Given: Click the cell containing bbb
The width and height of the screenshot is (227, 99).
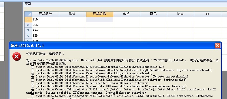Looking at the screenshot, I should pos(45,19).
